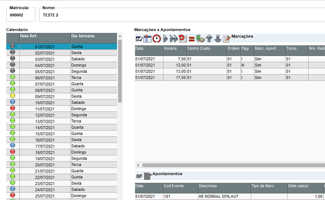Click the blue status circle for 24/07/2021
This screenshot has width=325, height=200.
click(13, 189)
